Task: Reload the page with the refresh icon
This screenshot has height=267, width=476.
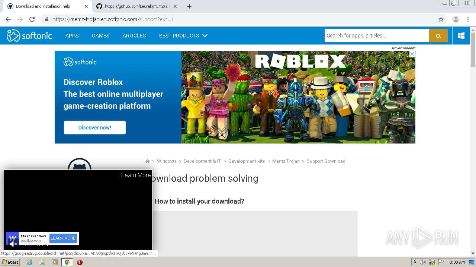Action: click(x=32, y=19)
